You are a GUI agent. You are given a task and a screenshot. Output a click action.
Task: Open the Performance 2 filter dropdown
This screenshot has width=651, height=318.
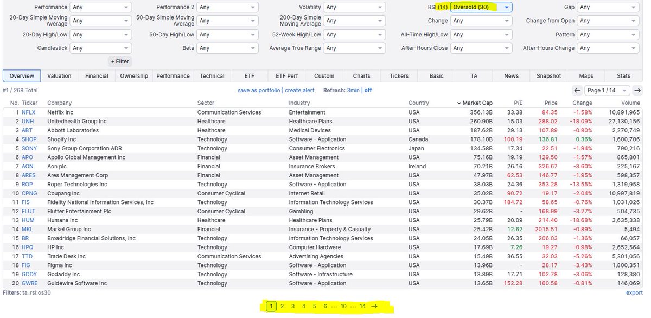coord(228,7)
